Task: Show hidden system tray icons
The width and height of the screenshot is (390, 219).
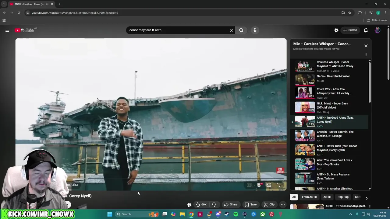Action: click(x=350, y=214)
